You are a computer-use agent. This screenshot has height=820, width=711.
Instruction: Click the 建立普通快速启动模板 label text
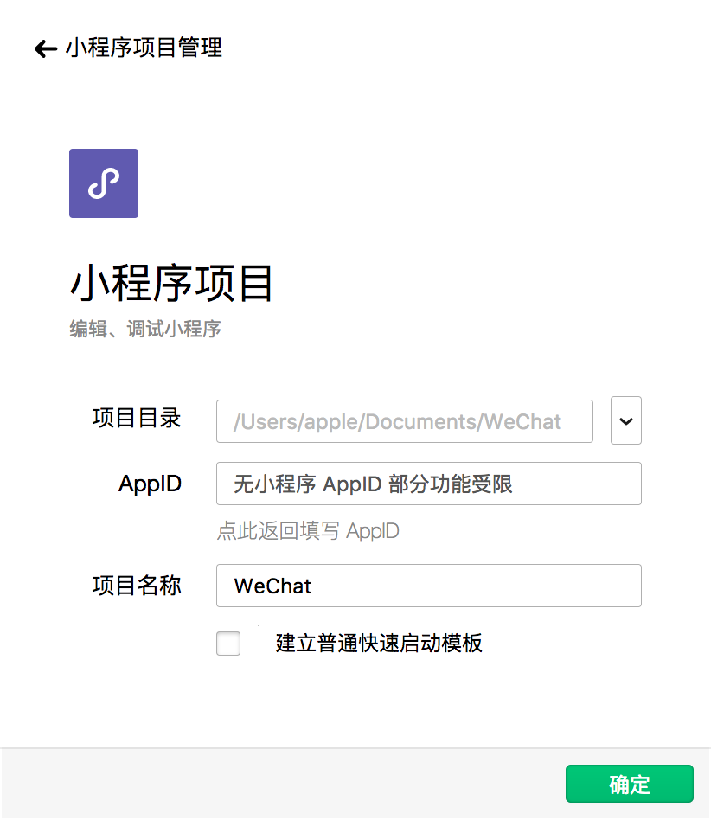(x=379, y=644)
